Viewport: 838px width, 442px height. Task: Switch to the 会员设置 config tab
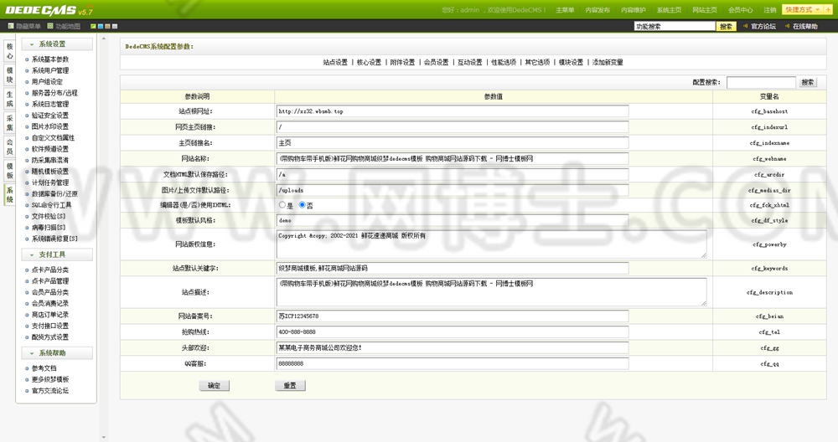tap(436, 63)
